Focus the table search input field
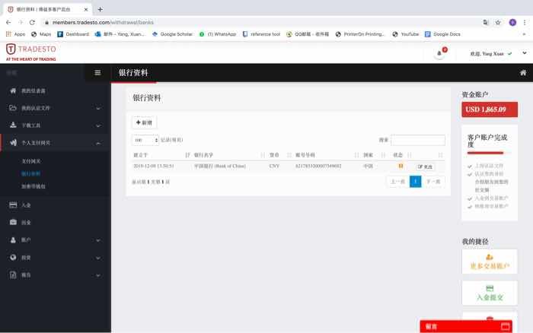Image resolution: width=533 pixels, height=333 pixels. tap(418, 140)
